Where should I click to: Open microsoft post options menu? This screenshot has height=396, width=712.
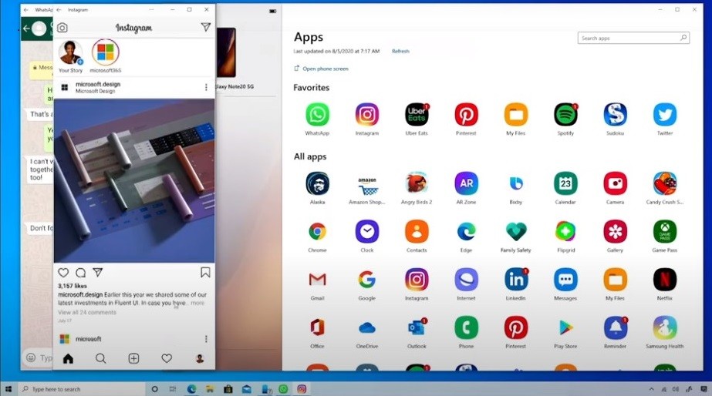click(x=206, y=339)
